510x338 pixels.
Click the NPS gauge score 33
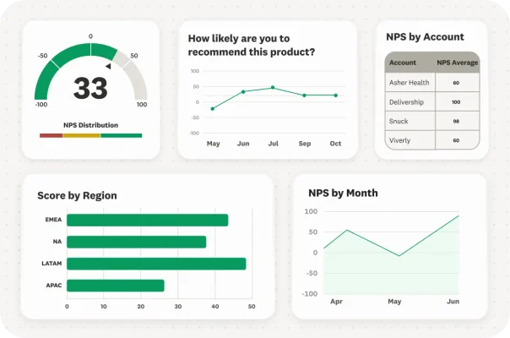pyautogui.click(x=90, y=88)
